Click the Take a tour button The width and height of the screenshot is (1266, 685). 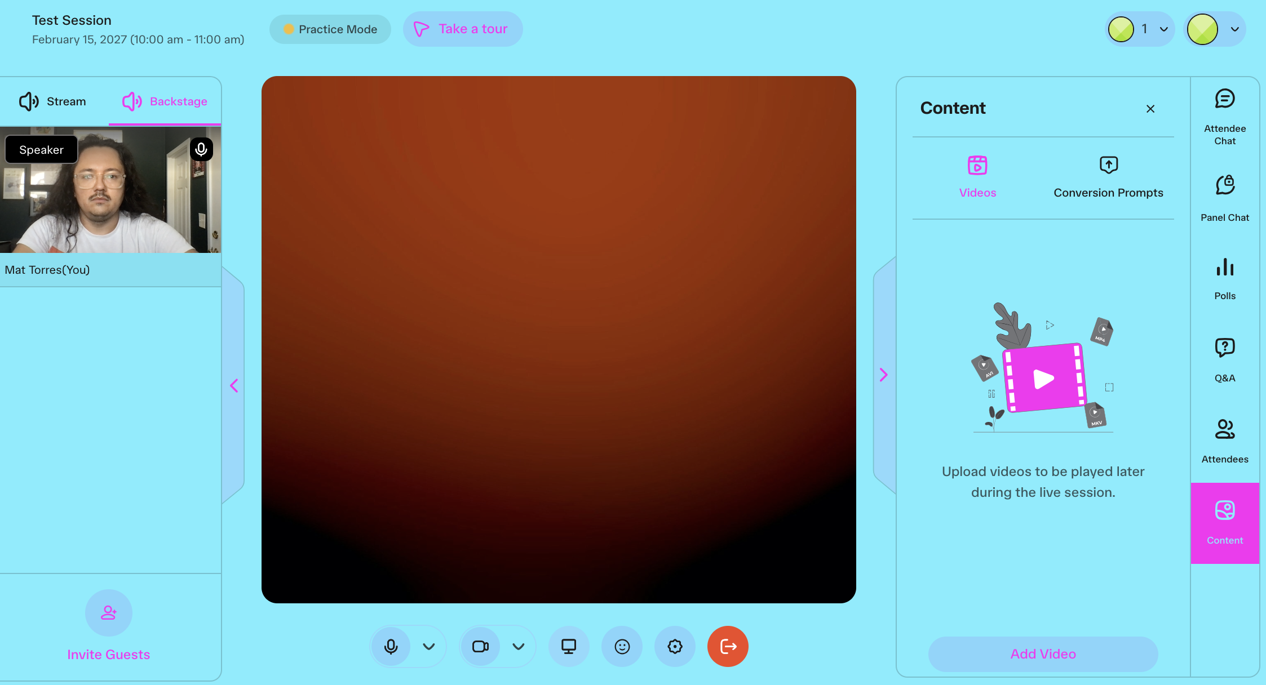(x=463, y=29)
